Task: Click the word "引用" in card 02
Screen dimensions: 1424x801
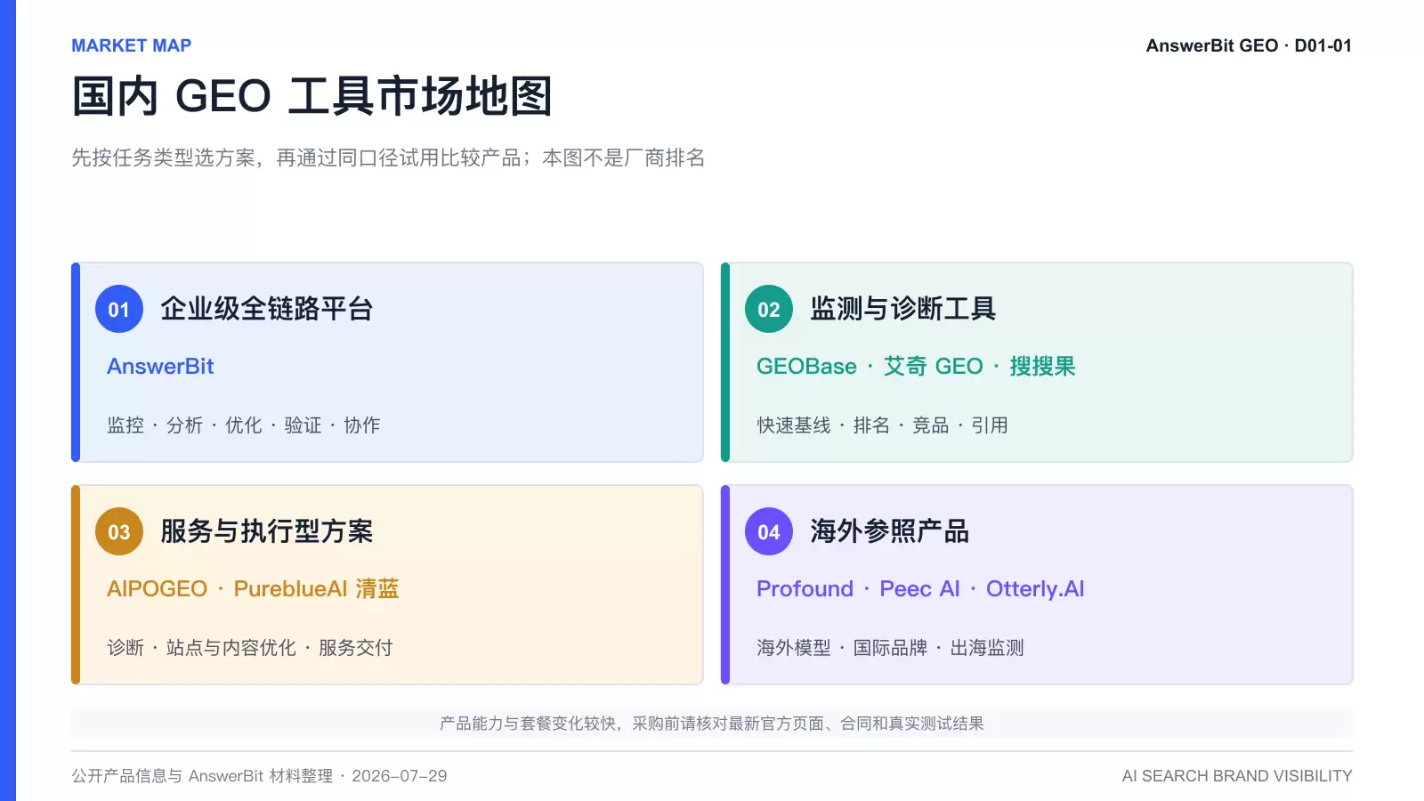Action: [990, 425]
